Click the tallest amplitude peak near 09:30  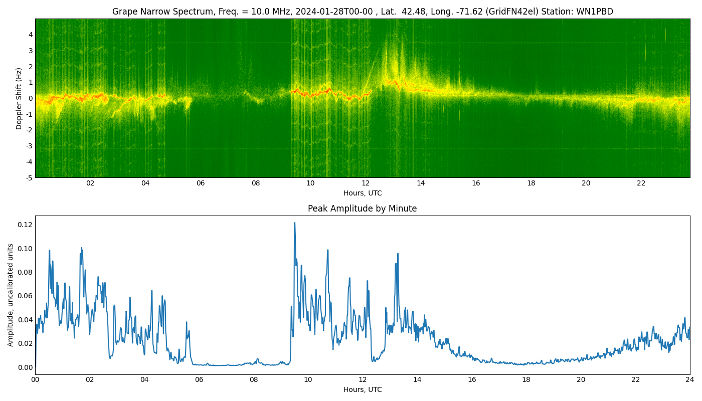coord(294,223)
